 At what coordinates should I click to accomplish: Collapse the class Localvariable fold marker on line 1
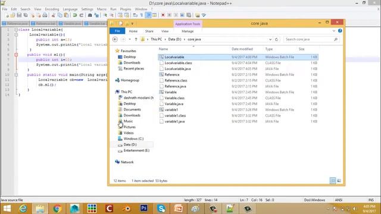click(16, 30)
